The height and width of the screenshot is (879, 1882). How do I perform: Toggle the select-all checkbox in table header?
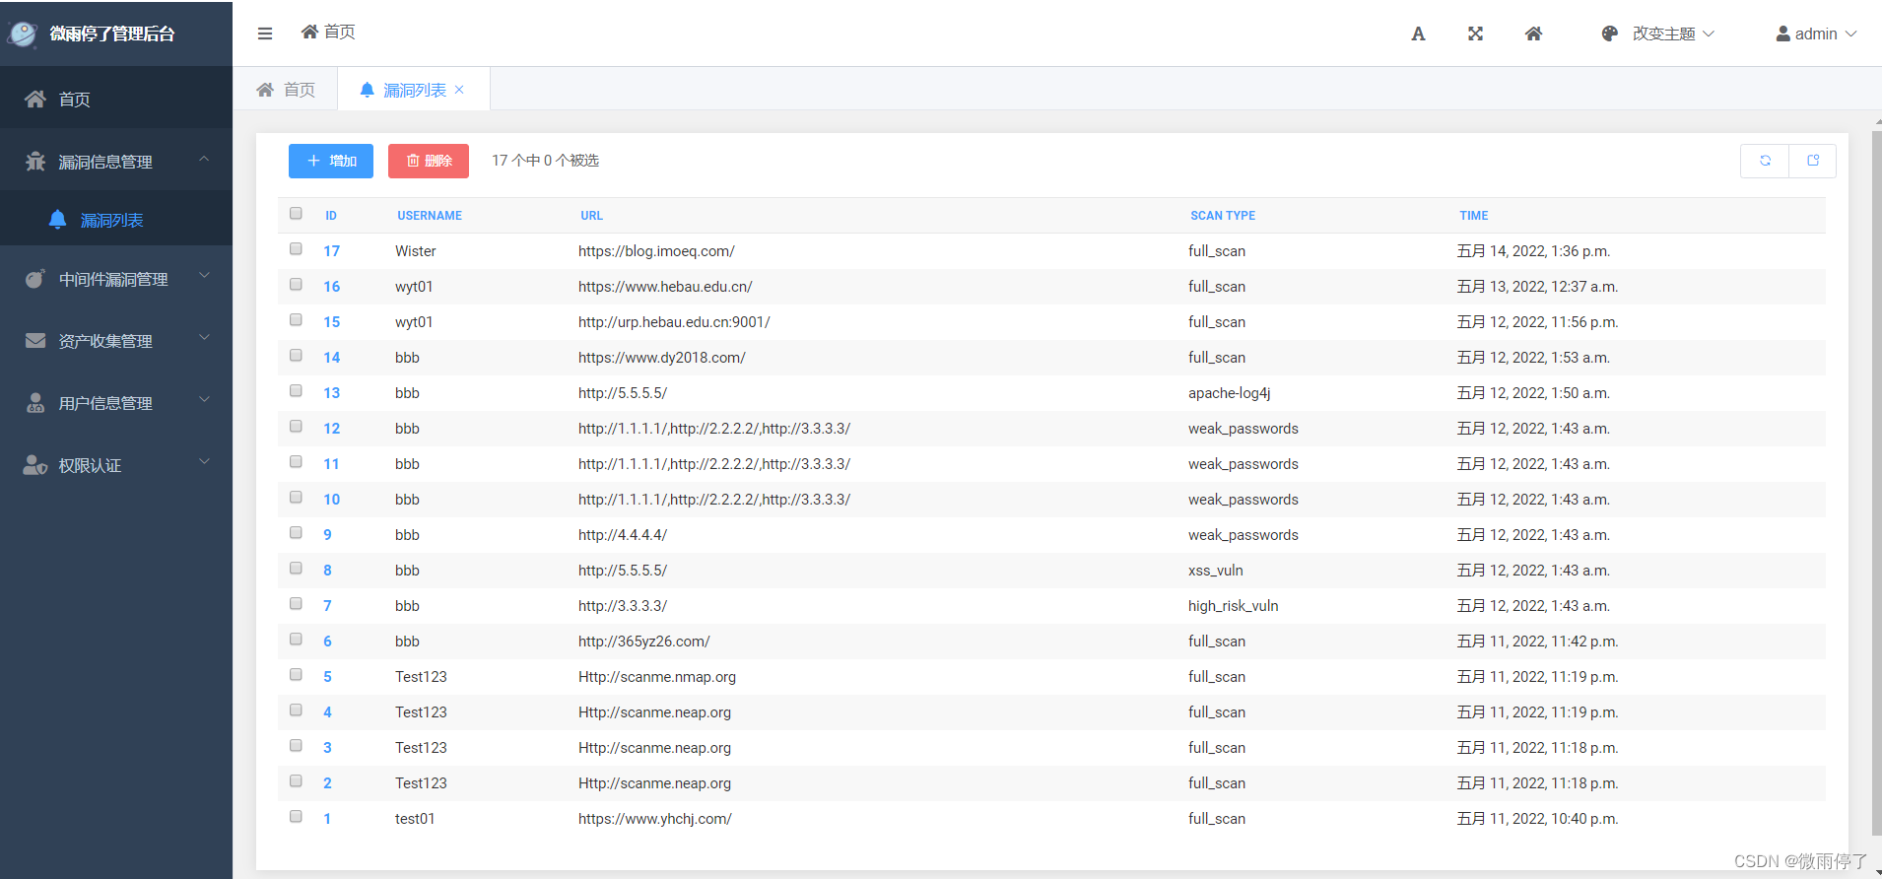click(296, 213)
